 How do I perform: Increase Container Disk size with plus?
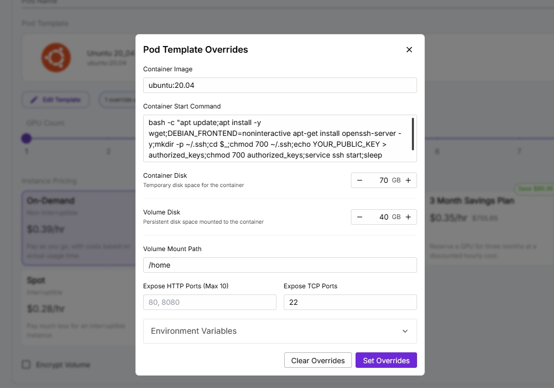click(408, 180)
